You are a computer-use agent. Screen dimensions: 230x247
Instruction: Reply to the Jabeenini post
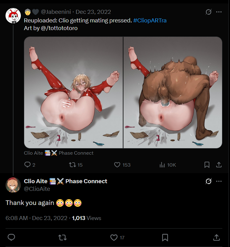[x=28, y=165]
